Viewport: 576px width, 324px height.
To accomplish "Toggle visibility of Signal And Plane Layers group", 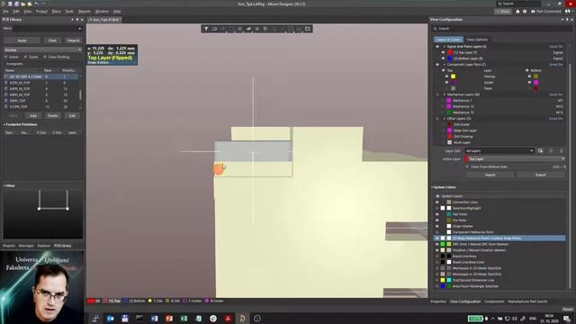I will (x=437, y=47).
